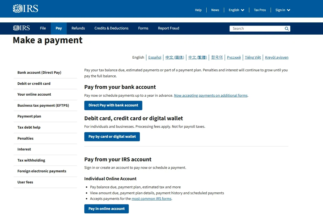Click Pay by card or digital wallet button
The width and height of the screenshot is (323, 218).
tap(112, 137)
